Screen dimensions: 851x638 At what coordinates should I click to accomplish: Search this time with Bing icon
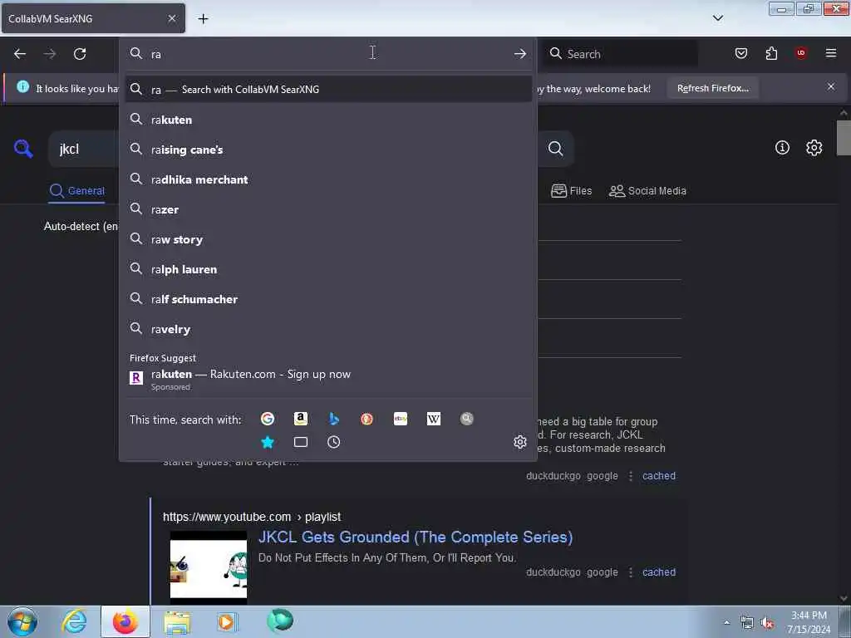(x=334, y=419)
